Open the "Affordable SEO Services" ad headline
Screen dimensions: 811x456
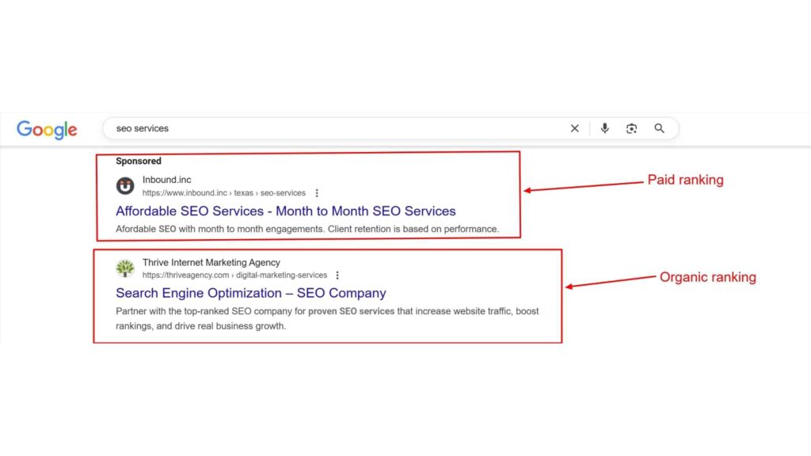(286, 211)
